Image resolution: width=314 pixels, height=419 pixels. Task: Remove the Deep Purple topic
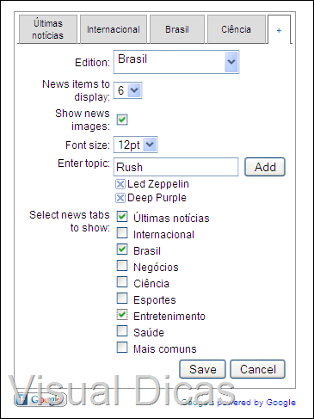(120, 198)
